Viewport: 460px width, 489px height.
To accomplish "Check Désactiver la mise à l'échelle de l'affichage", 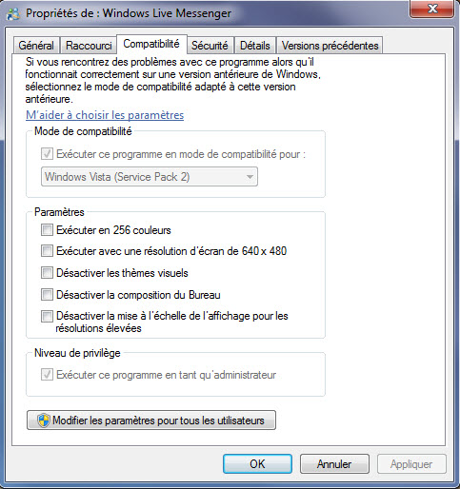I will (x=47, y=316).
